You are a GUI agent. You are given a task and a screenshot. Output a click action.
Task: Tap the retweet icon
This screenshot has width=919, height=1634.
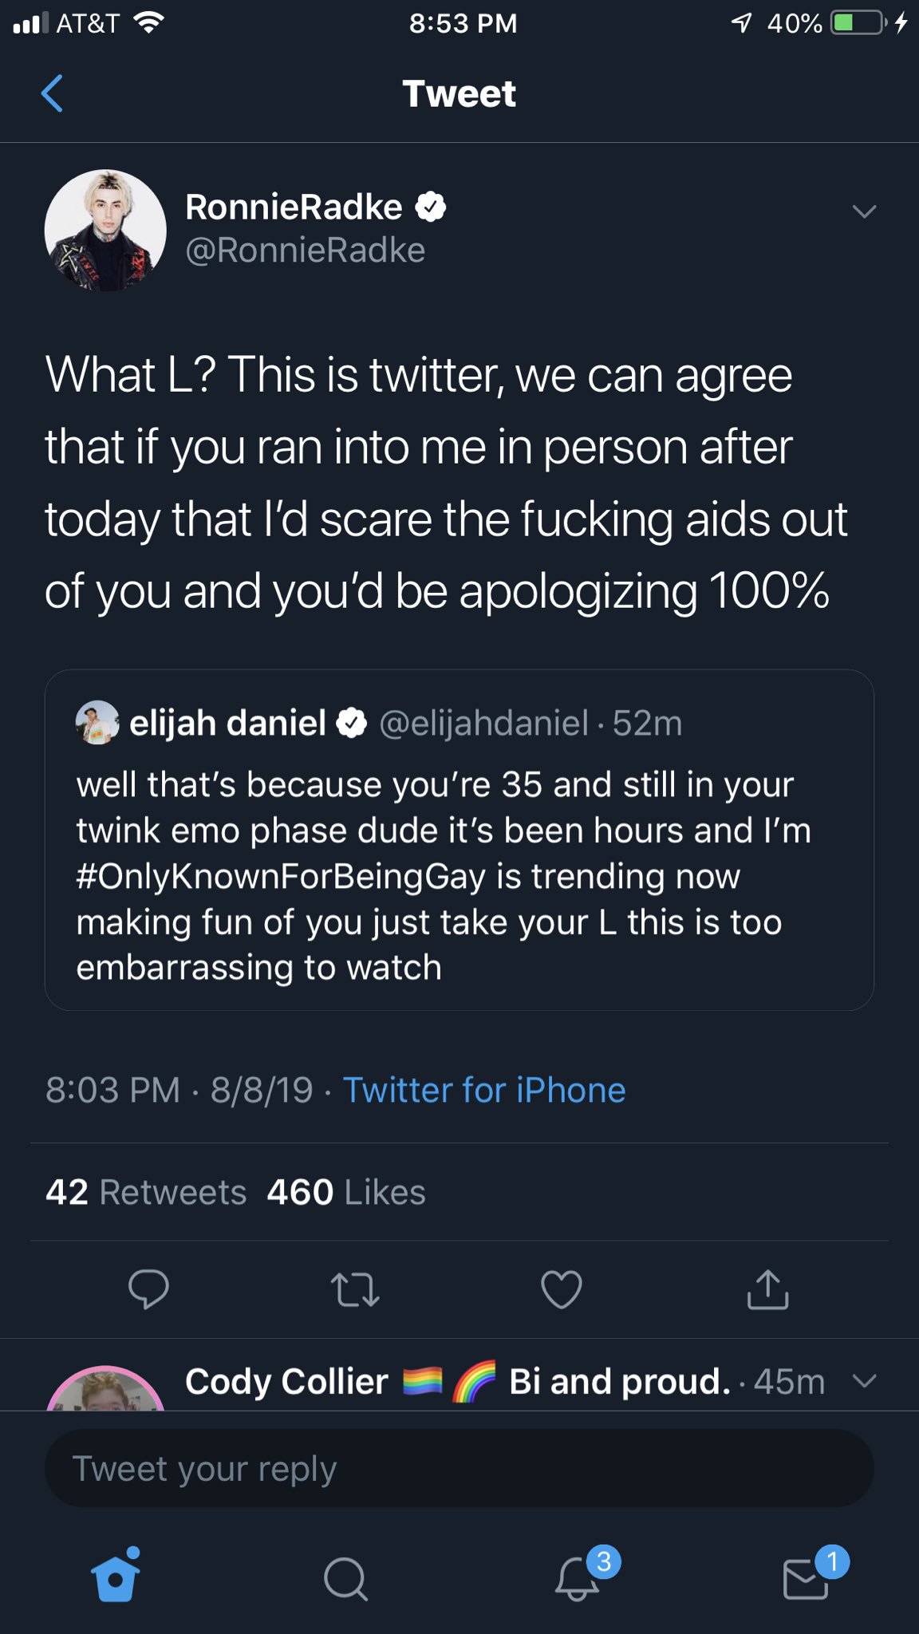pyautogui.click(x=355, y=1290)
